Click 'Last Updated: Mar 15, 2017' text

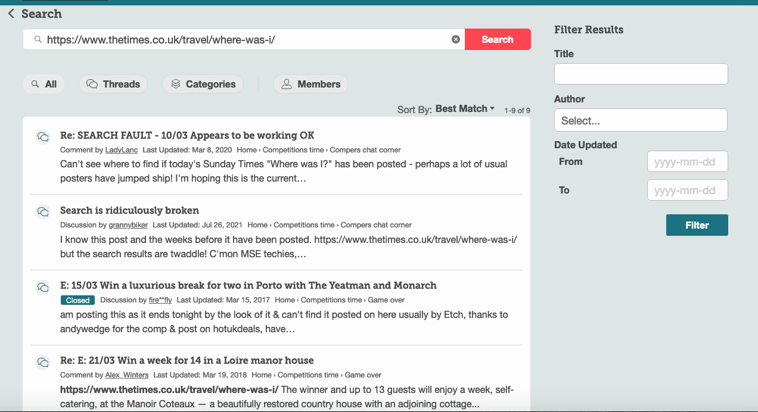[x=223, y=300]
